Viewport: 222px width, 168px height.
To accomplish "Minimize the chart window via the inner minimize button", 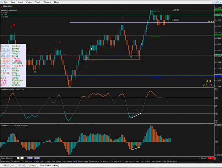I will point(213,2).
